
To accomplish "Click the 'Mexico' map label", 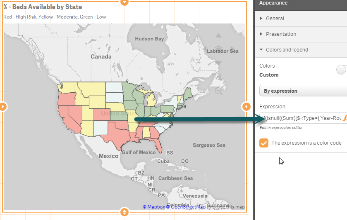I will 108,156.
